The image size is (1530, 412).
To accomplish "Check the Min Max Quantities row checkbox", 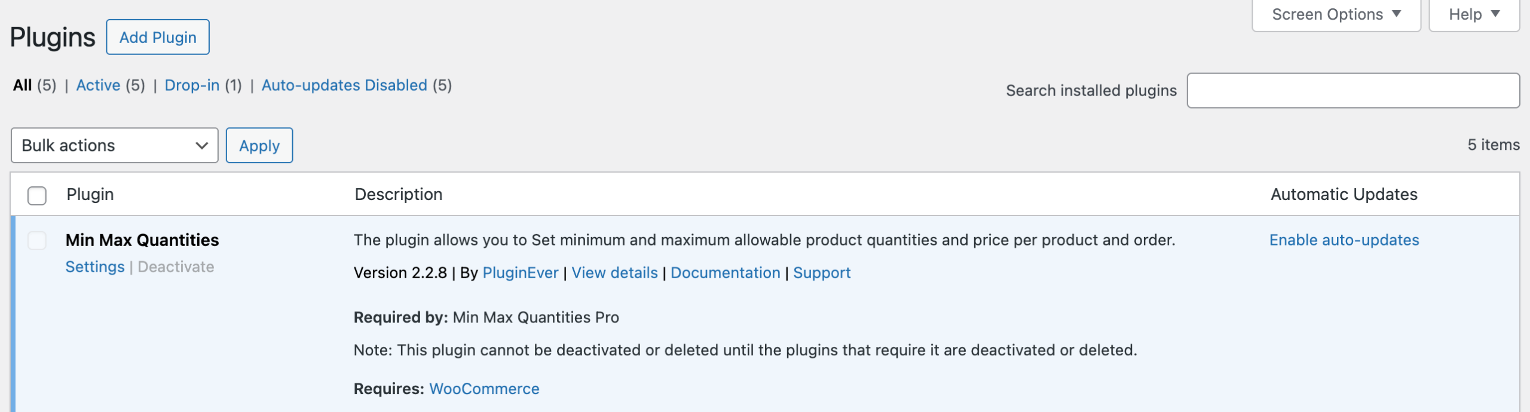I will (37, 241).
